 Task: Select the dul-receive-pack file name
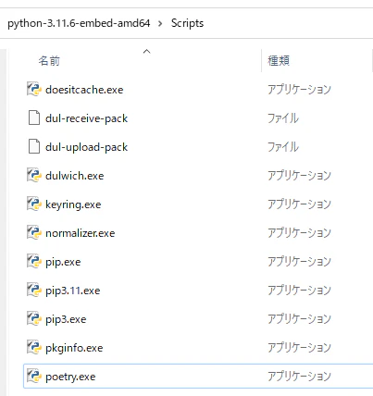coord(86,118)
